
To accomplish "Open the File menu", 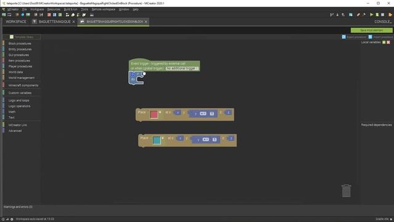I will [25, 9].
